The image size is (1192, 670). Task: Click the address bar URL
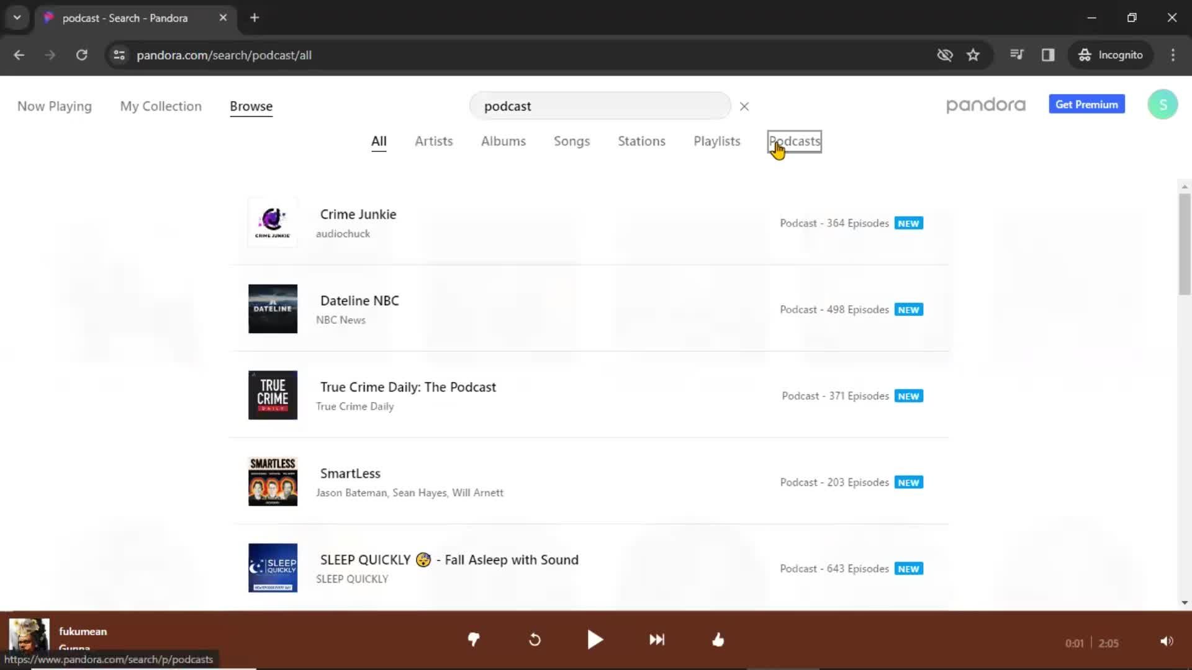[x=224, y=55]
